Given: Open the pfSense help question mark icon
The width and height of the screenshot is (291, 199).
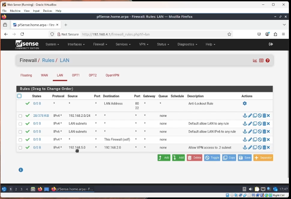Looking at the screenshot, I should [x=268, y=61].
